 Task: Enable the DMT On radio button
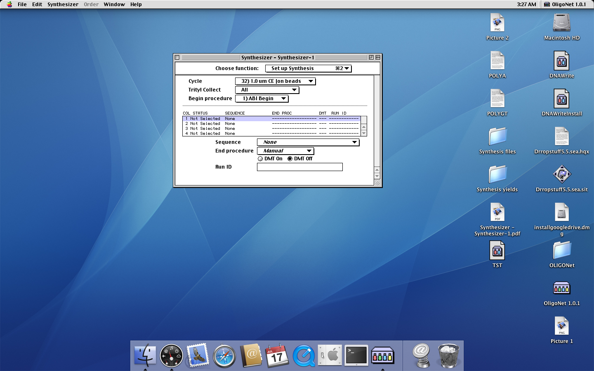coord(260,159)
